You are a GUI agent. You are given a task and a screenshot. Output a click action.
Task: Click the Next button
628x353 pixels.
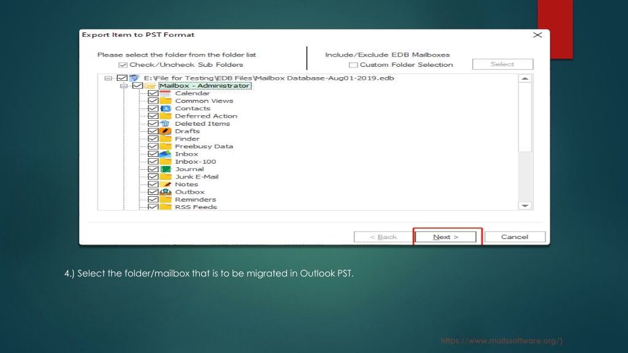pyautogui.click(x=445, y=237)
